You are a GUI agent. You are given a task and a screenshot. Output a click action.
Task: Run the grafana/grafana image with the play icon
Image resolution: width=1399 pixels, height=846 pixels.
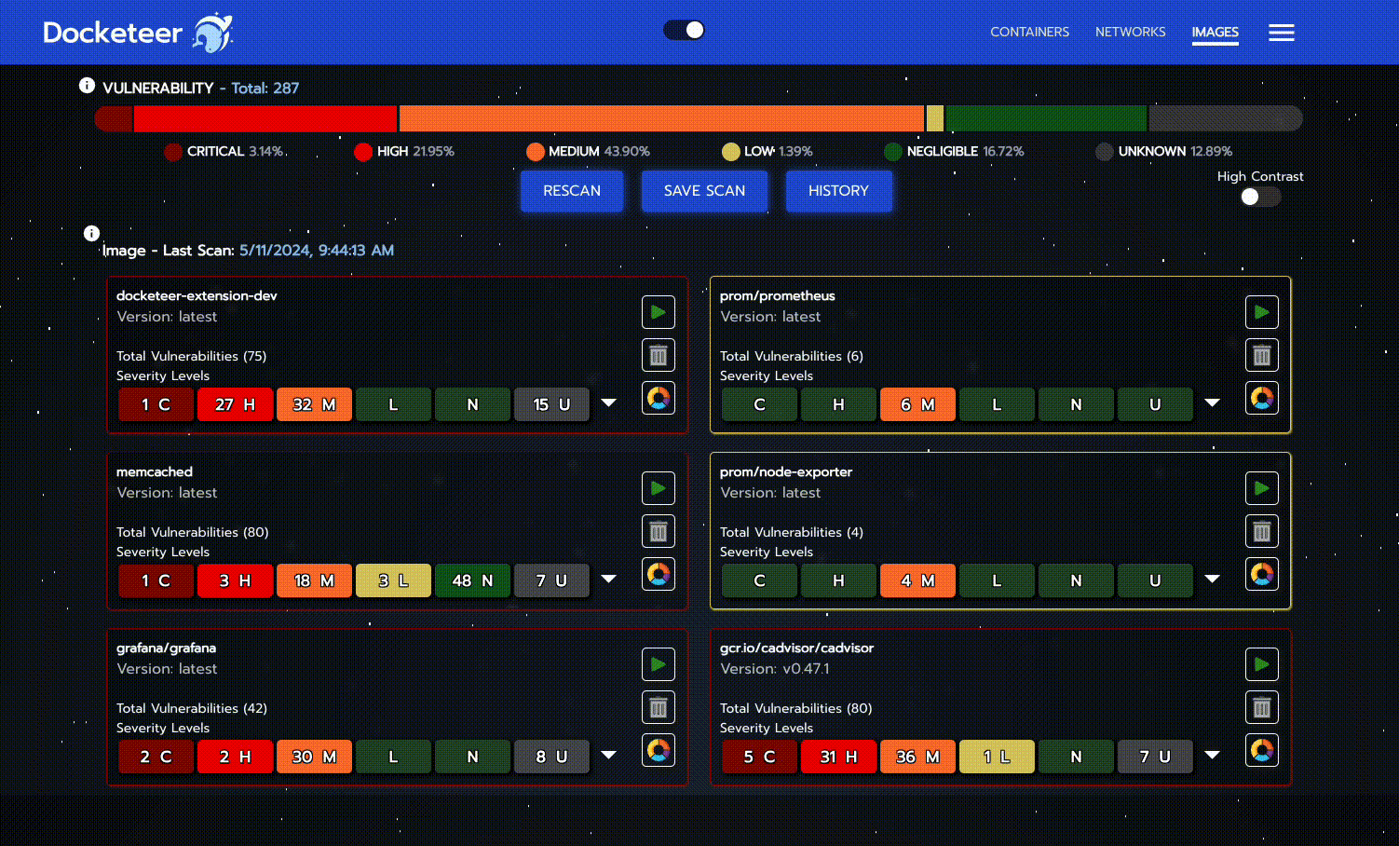click(x=659, y=664)
